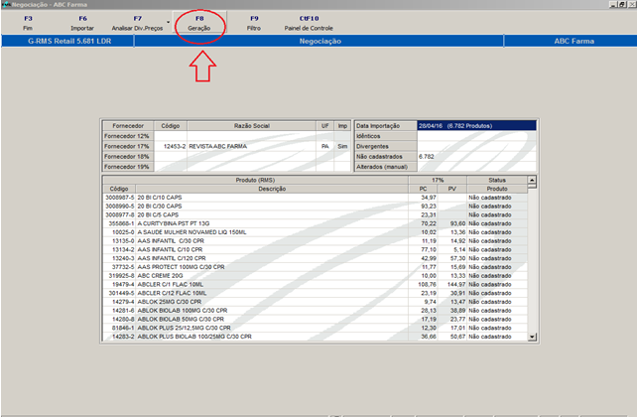Select row 20 BI C/5 CAPS
The height and width of the screenshot is (417, 637).
(315, 215)
